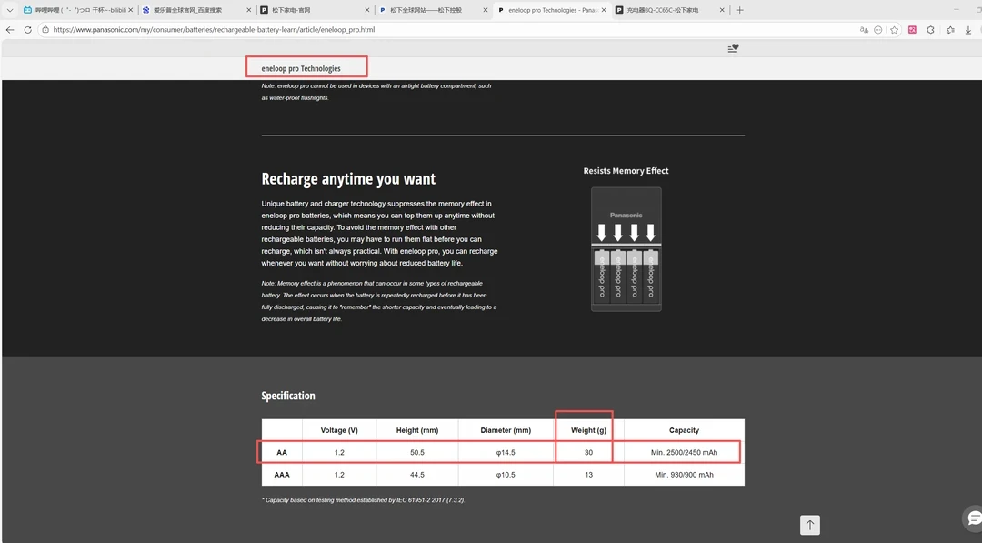The height and width of the screenshot is (543, 982).
Task: Click the Panasonic charger illustration
Action: point(626,249)
